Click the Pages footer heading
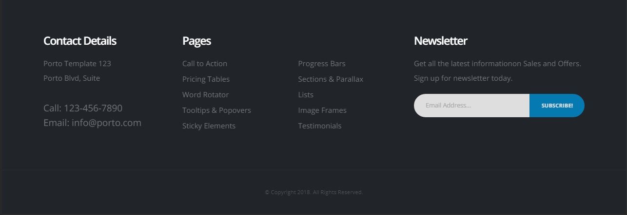 tap(196, 41)
